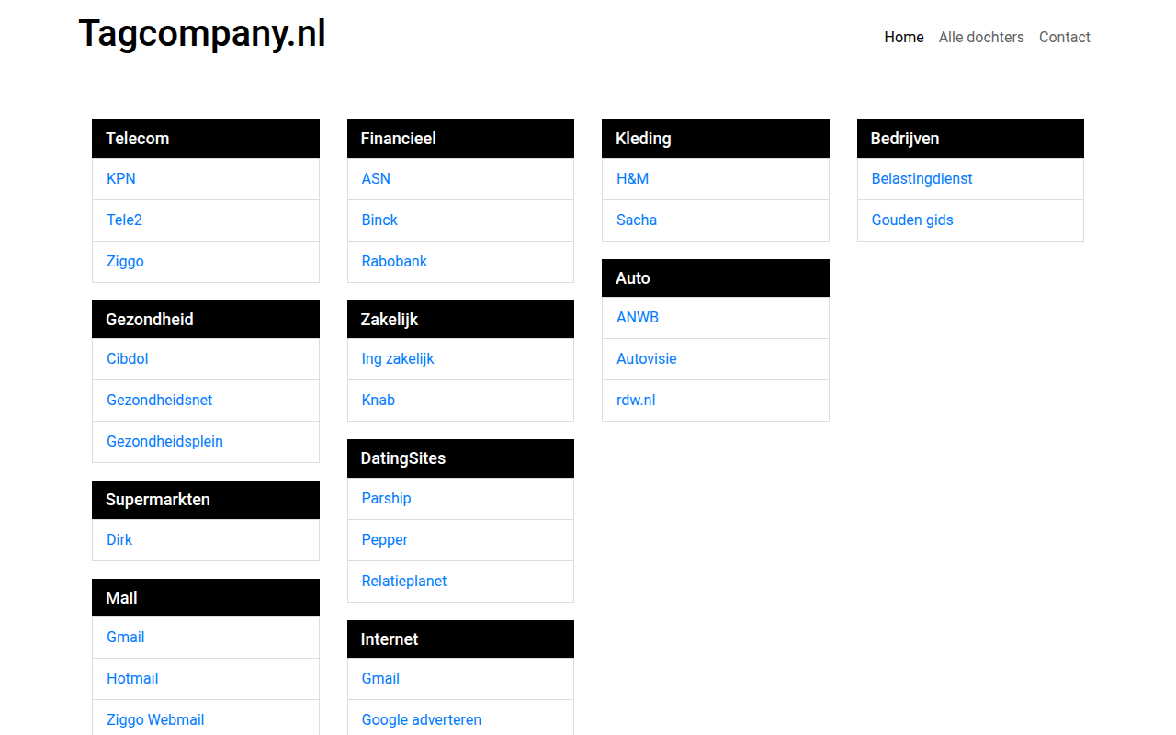
Task: Visit the Ziggo link under Telecom
Action: [125, 261]
